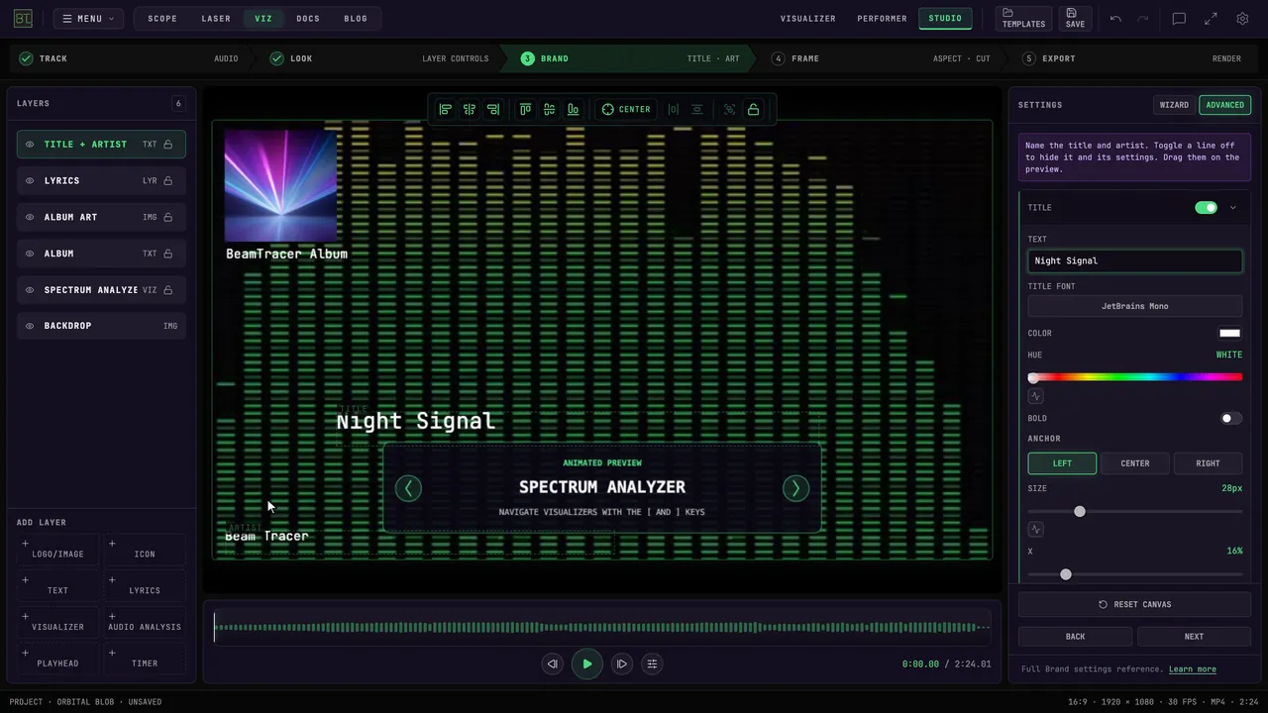1268x713 pixels.
Task: Step back to previous frame
Action: [x=553, y=664]
